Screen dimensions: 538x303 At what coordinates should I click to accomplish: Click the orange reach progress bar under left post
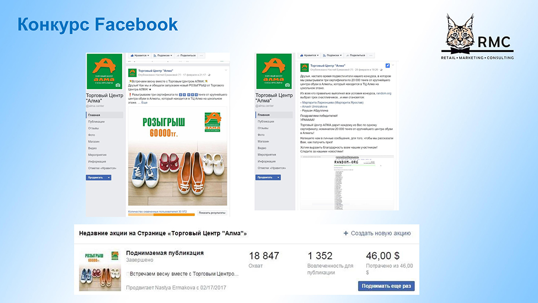pos(161,215)
